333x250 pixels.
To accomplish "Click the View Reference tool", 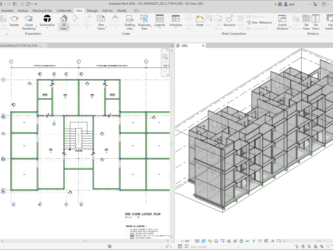I will [x=259, y=22].
